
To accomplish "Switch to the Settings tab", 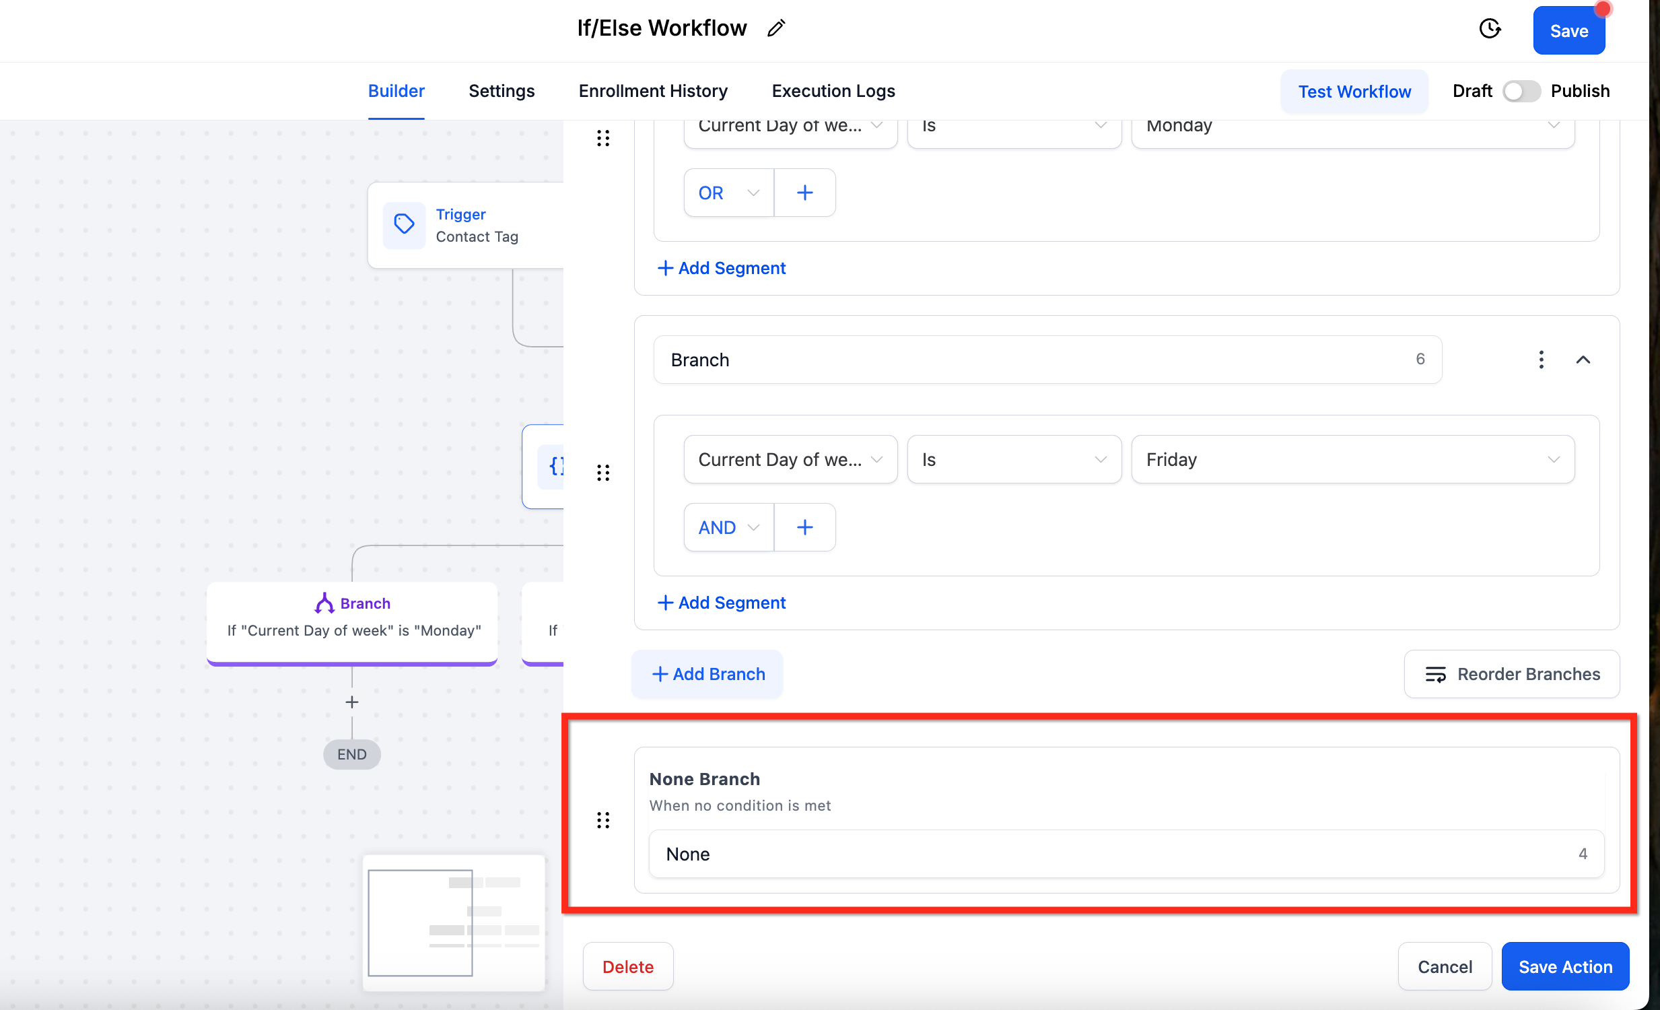I will click(502, 91).
